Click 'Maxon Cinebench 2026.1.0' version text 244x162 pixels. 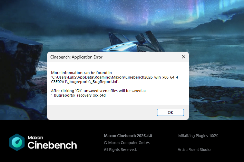click(x=128, y=136)
